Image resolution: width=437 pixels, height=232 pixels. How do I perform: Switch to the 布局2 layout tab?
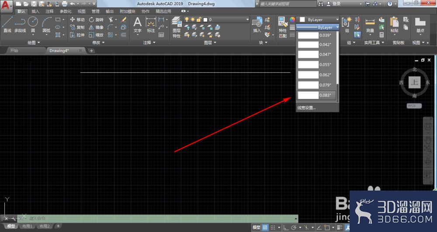45,226
